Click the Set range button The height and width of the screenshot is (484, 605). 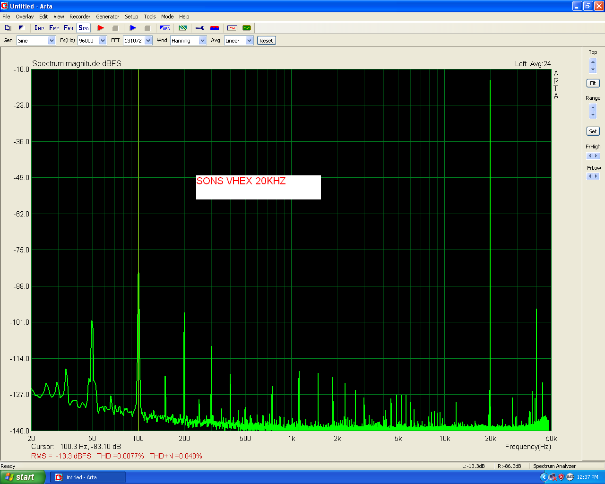point(593,131)
